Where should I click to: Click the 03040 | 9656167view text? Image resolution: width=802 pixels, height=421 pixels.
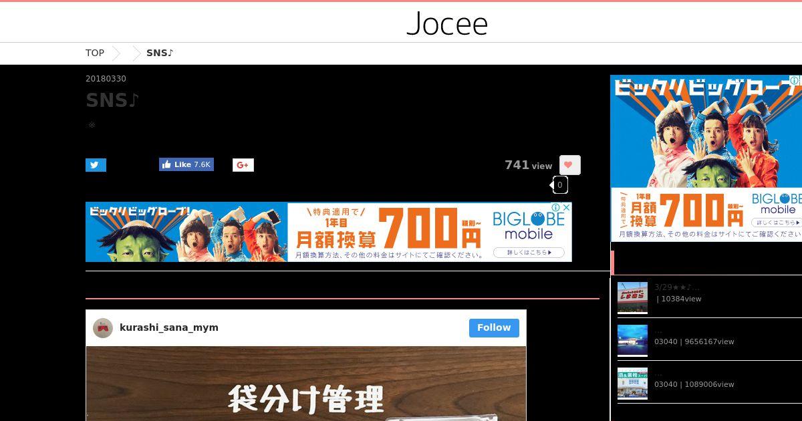coord(694,341)
